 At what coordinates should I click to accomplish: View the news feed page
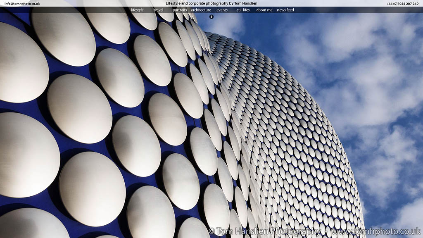coord(285,10)
